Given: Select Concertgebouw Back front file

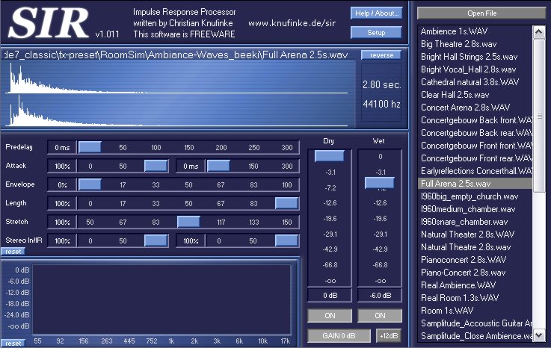Looking at the screenshot, I should pyautogui.click(x=476, y=120).
